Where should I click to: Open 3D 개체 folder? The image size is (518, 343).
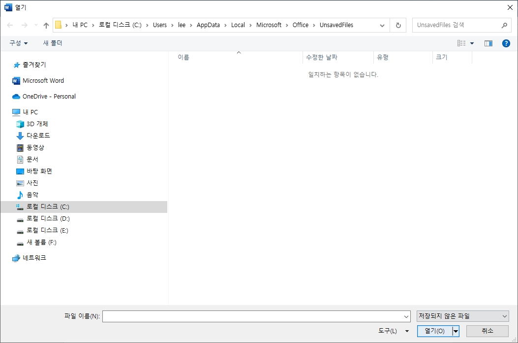(x=32, y=124)
